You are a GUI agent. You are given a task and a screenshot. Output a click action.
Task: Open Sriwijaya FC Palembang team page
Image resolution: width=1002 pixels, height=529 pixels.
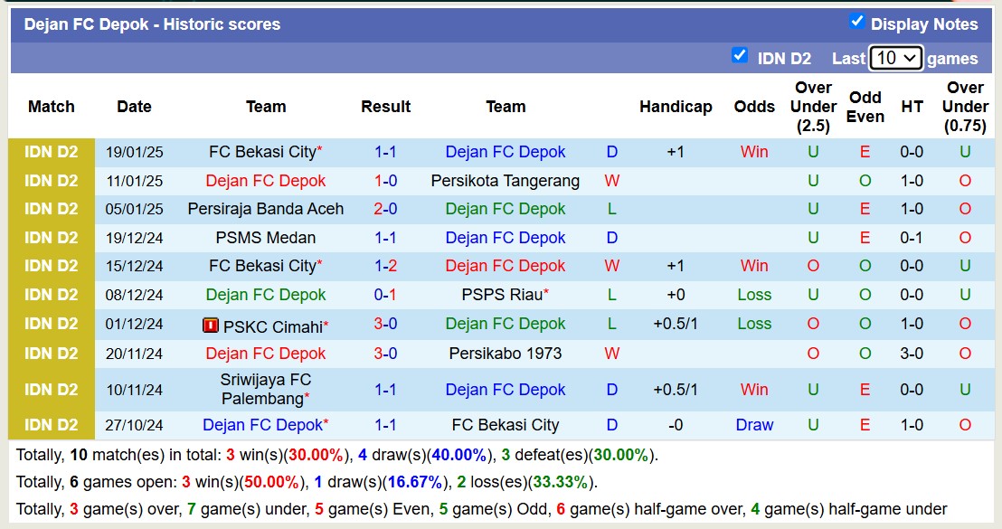click(265, 390)
